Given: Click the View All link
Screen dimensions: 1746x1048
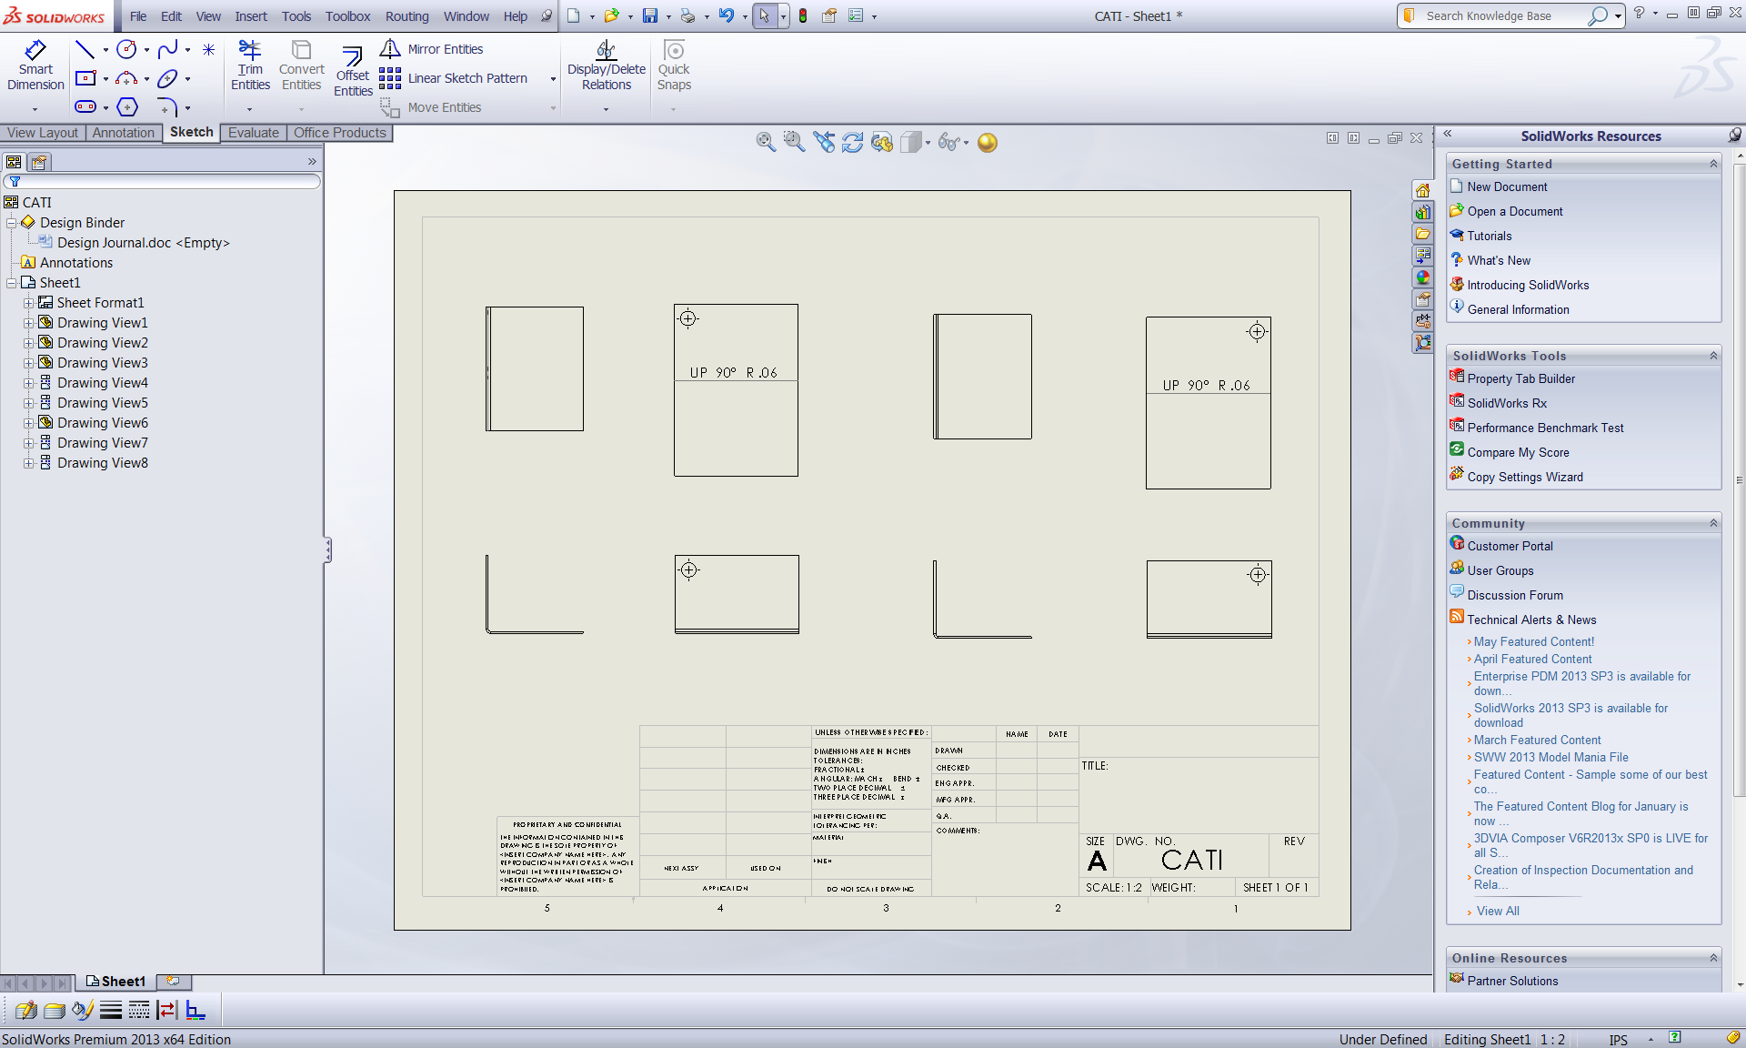Looking at the screenshot, I should tap(1498, 911).
